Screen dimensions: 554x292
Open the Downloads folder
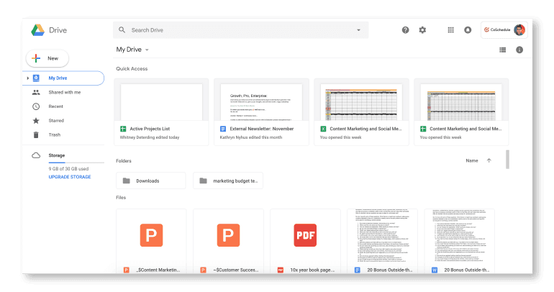150,181
